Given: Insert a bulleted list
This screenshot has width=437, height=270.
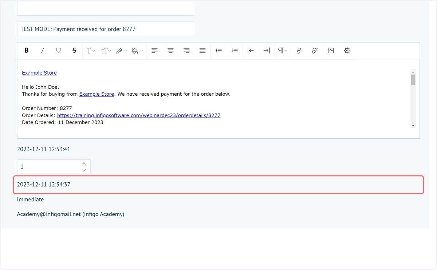Looking at the screenshot, I should pyautogui.click(x=219, y=51).
